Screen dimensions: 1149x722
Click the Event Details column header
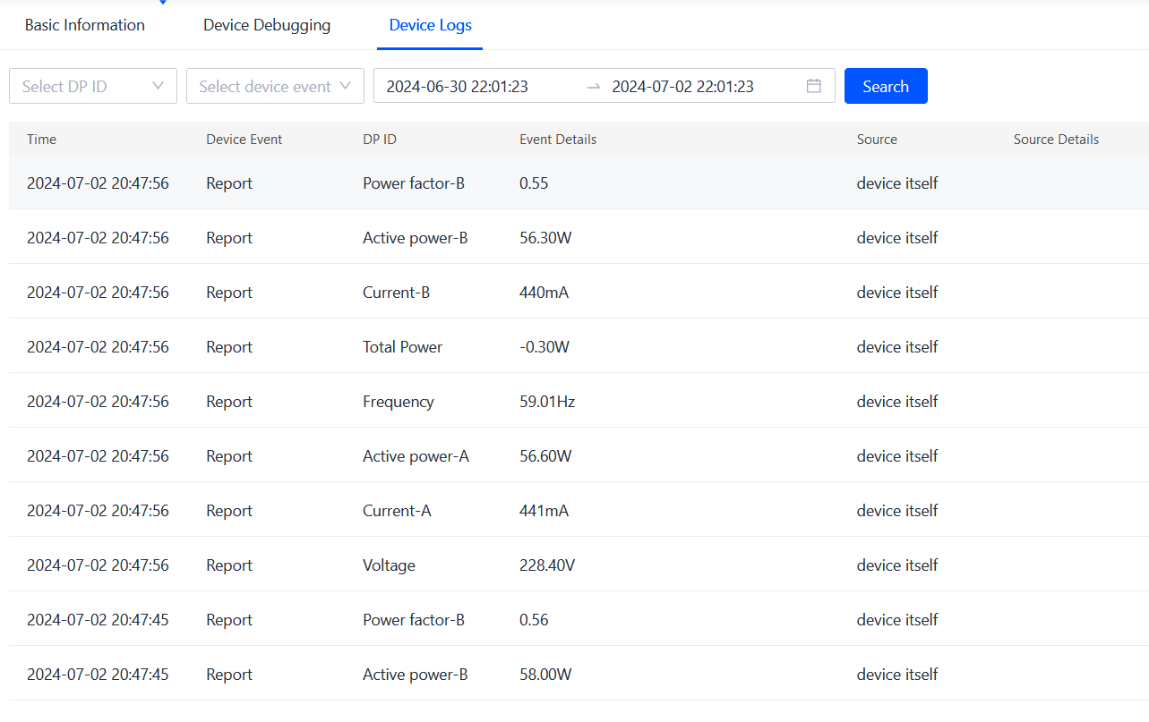coord(558,140)
